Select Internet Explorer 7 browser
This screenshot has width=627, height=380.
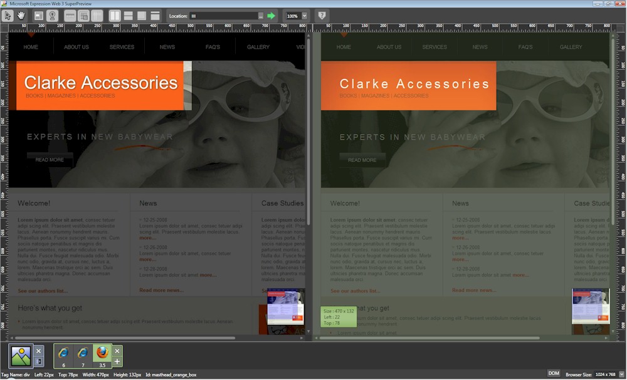pos(83,356)
